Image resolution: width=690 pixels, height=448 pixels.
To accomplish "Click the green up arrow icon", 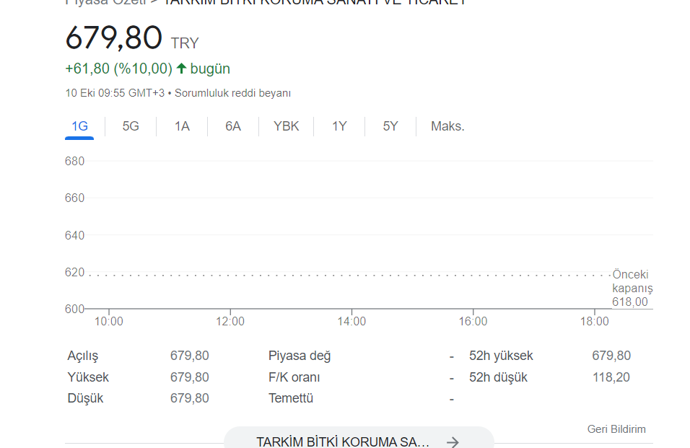I will tap(181, 69).
